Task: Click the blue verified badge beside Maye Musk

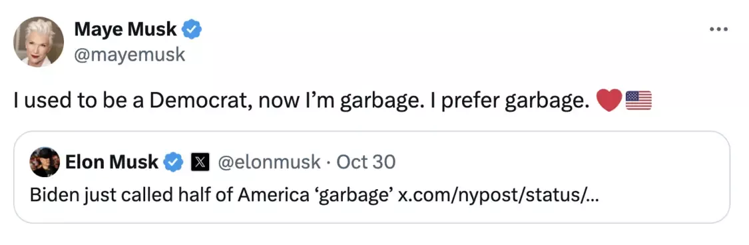Action: 192,29
